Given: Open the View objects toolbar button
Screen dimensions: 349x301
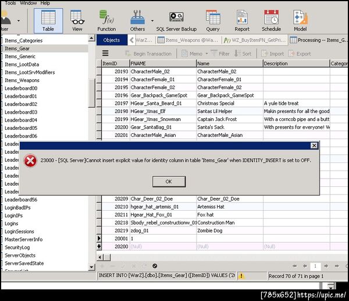Looking at the screenshot, I should coord(77,21).
